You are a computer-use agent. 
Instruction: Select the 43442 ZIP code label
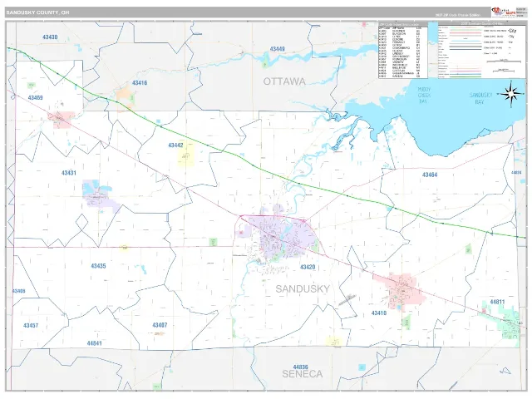[175, 145]
